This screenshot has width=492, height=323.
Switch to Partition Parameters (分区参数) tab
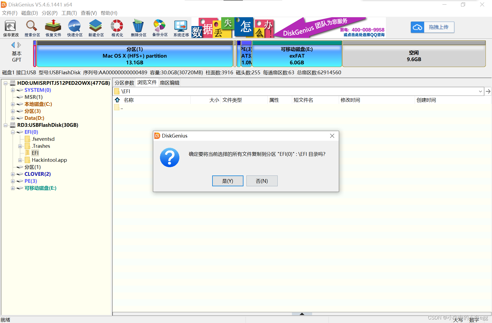(124, 83)
